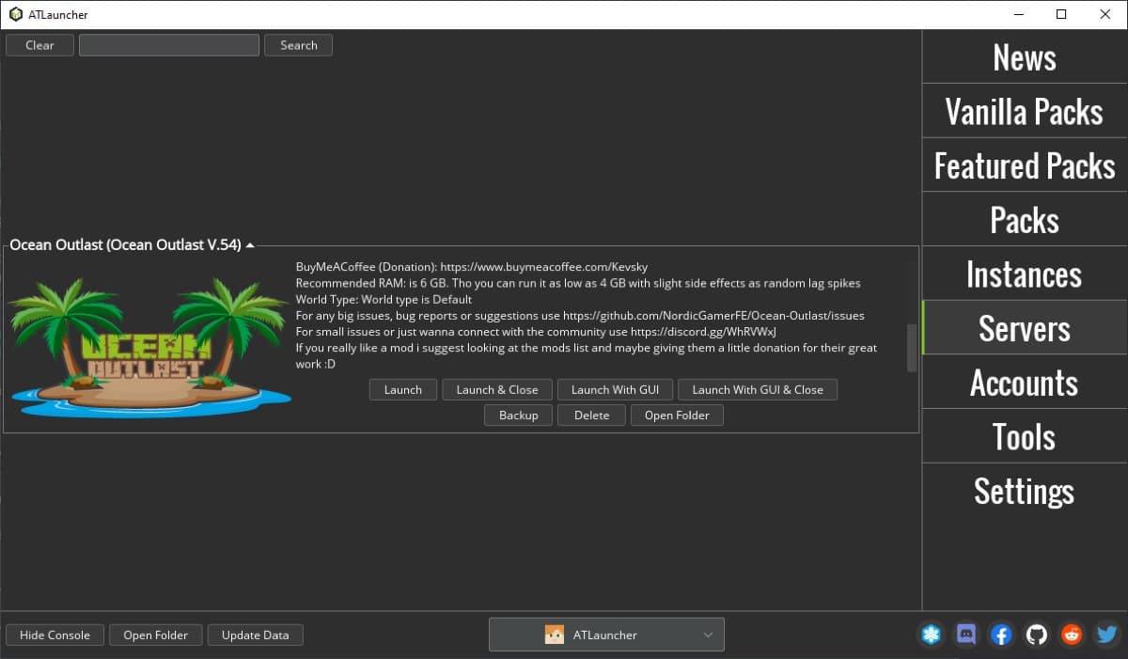Open the ATLauncher account dropdown
This screenshot has width=1128, height=659.
[x=606, y=635]
